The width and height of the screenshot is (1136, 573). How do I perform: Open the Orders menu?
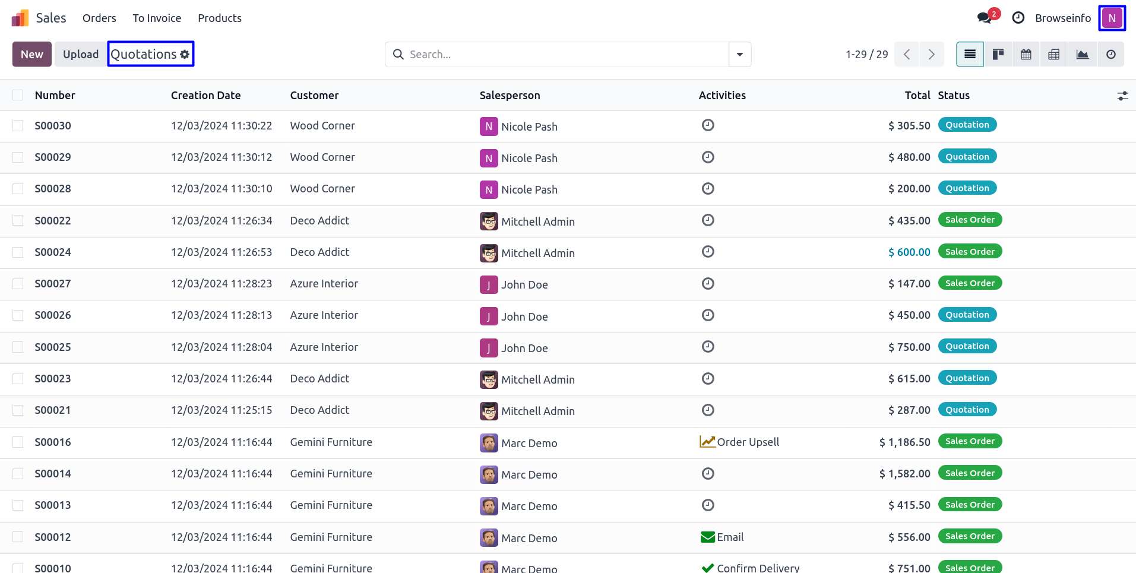pyautogui.click(x=99, y=18)
